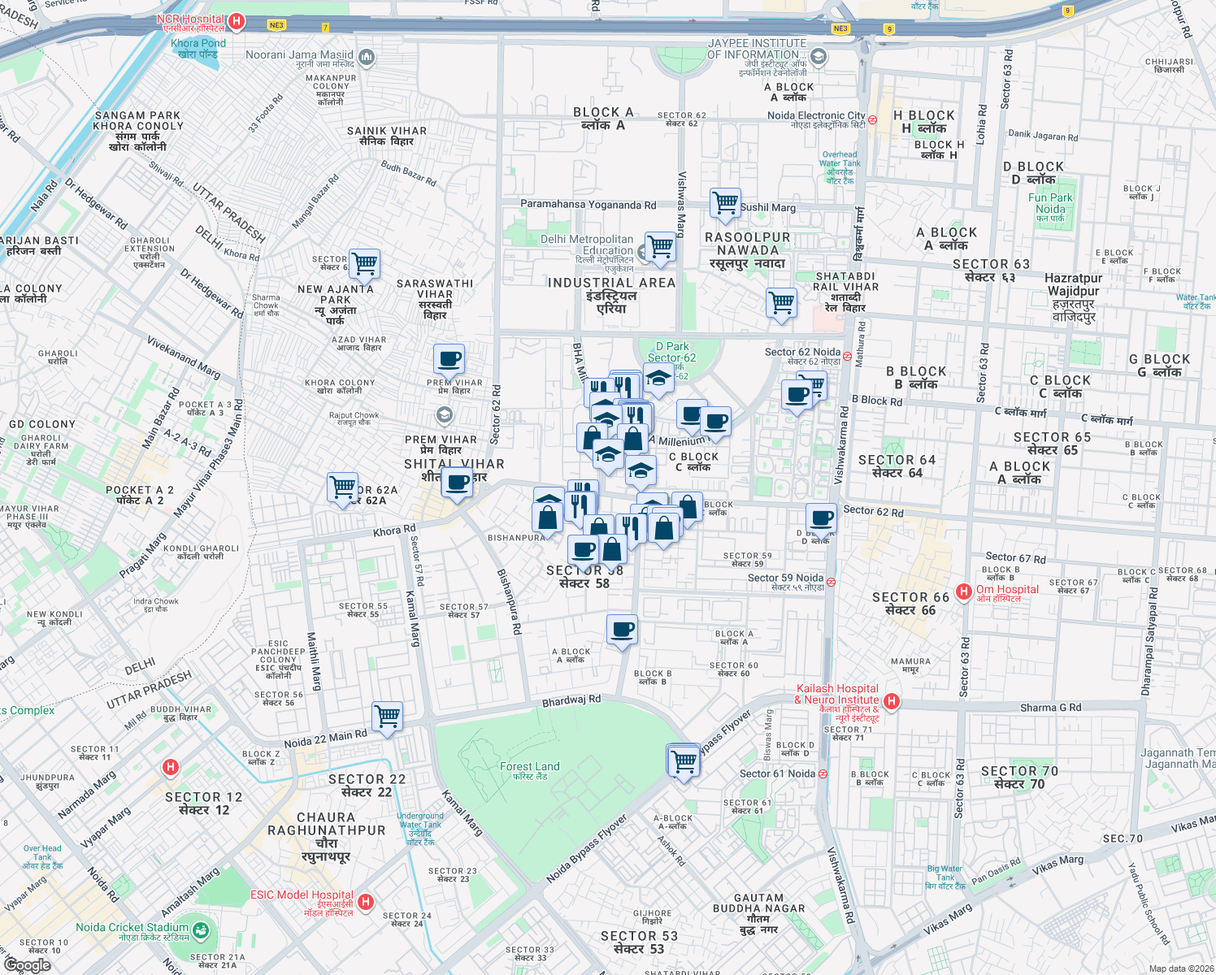Click the Noorani Jama Masjid mosque icon

(367, 56)
